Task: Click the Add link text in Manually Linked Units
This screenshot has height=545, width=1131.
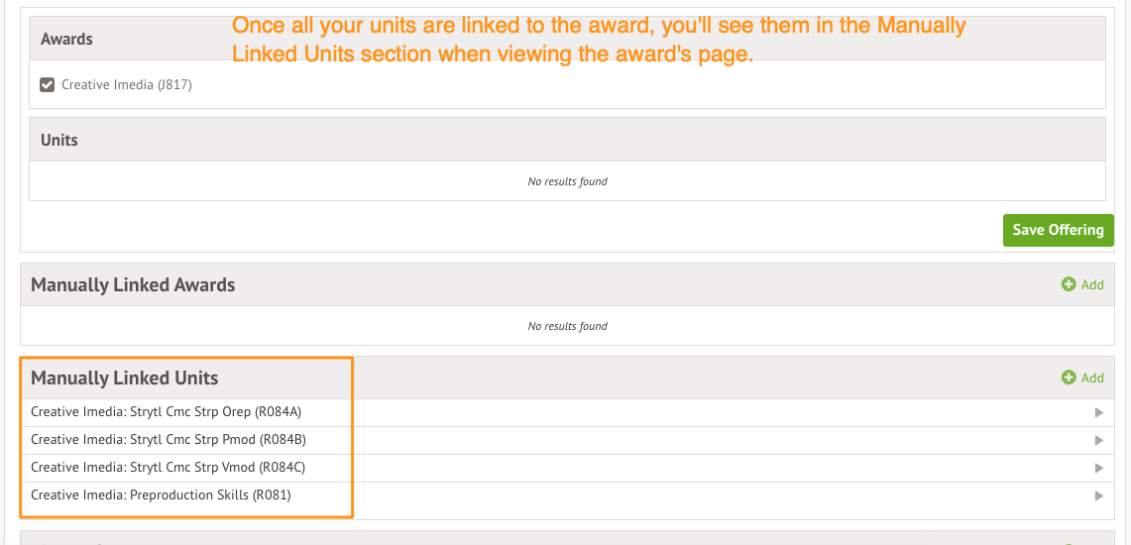Action: (1092, 378)
